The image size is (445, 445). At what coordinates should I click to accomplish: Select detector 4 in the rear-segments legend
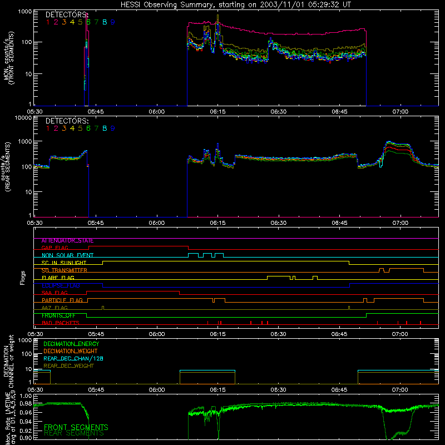pyautogui.click(x=72, y=128)
